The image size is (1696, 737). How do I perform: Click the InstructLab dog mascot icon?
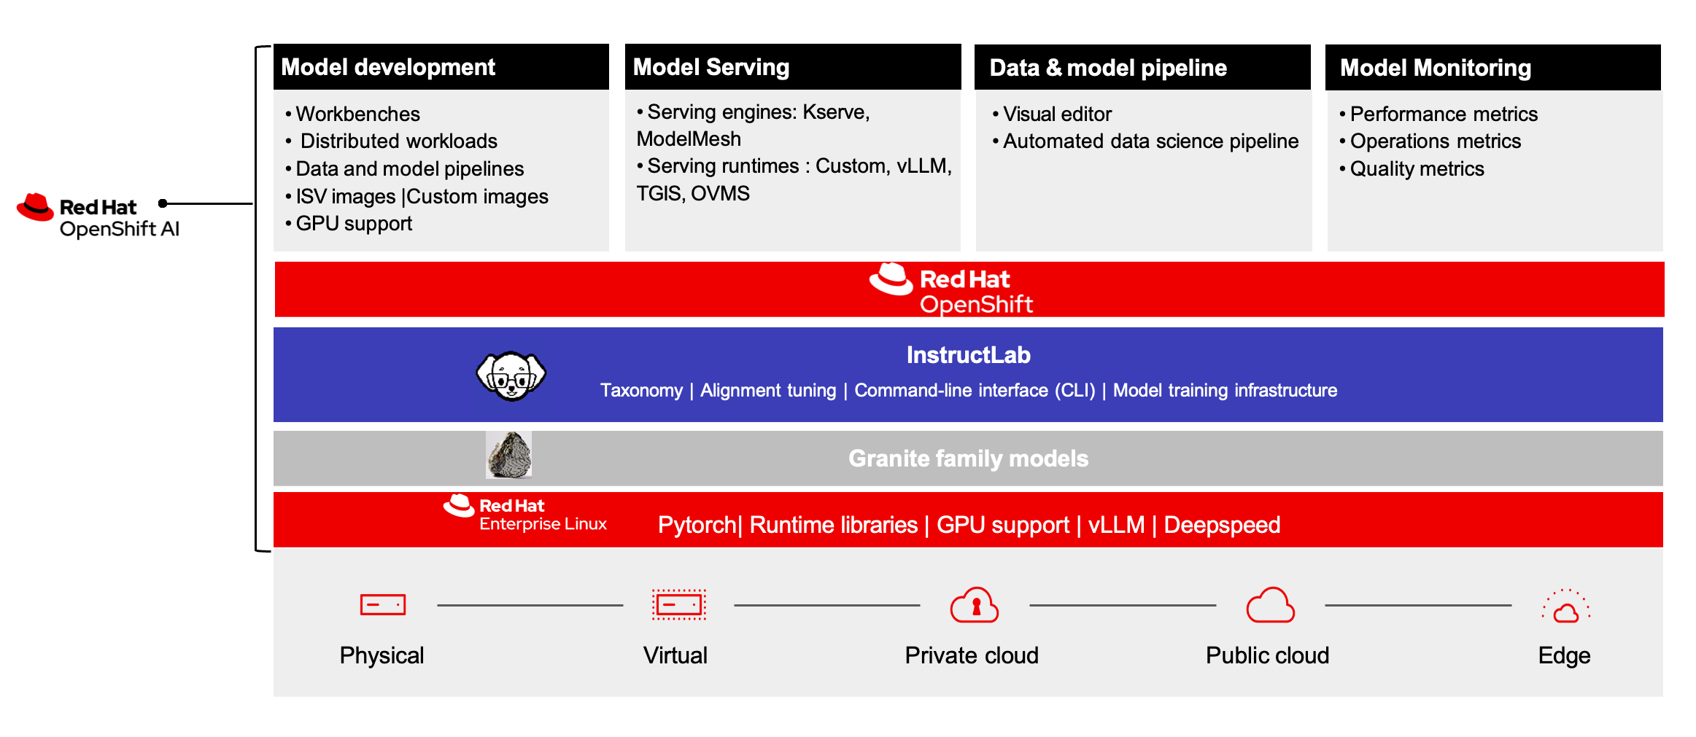coord(511,375)
